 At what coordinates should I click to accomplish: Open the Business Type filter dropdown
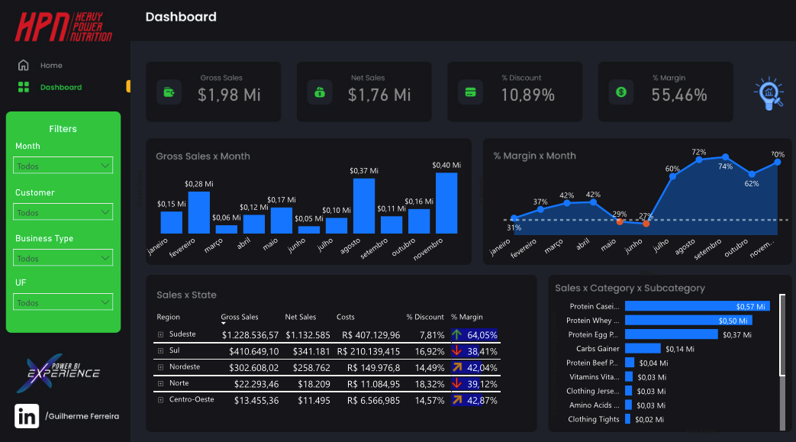pyautogui.click(x=63, y=258)
